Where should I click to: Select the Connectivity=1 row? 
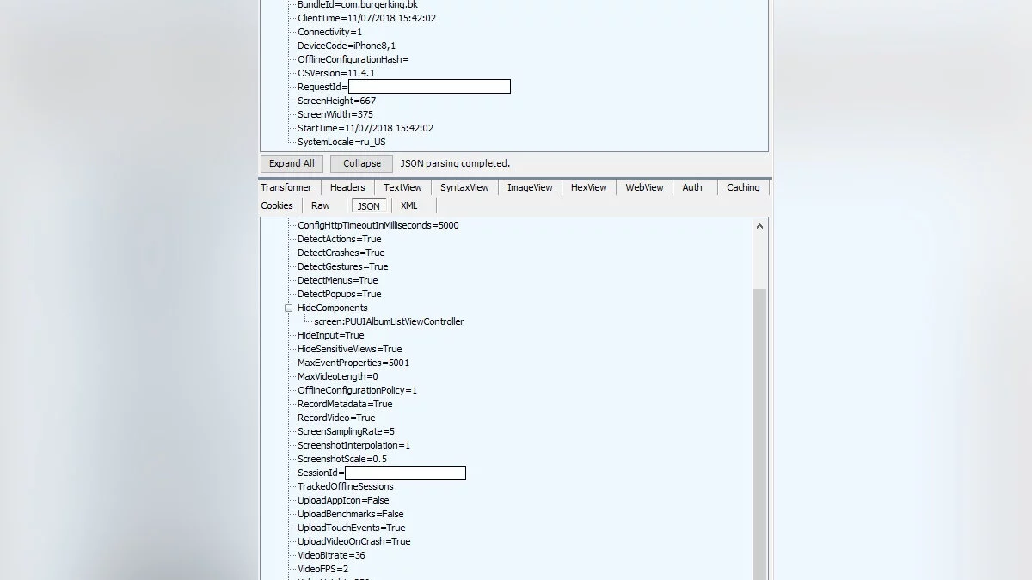point(329,32)
